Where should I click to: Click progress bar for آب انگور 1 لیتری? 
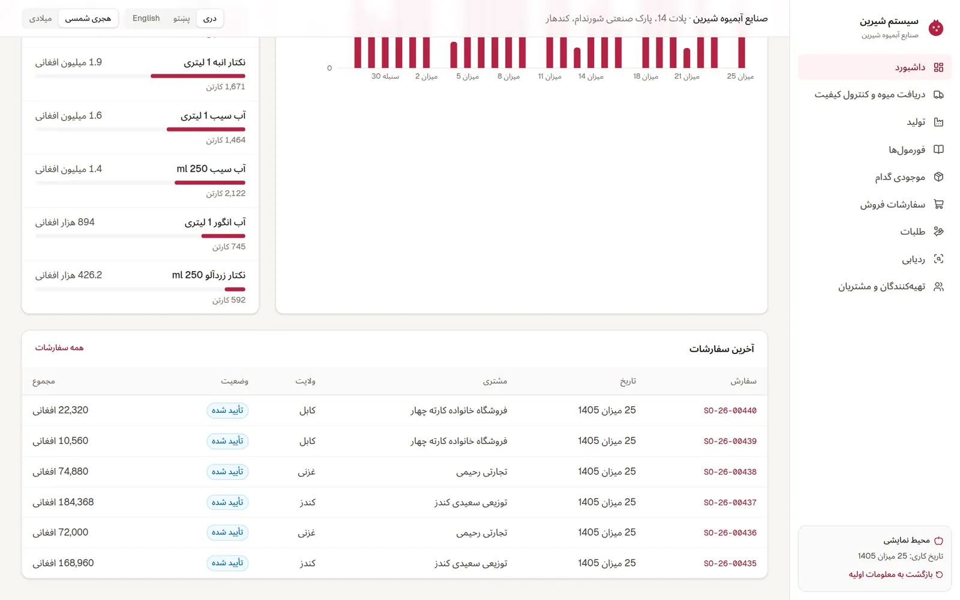(140, 236)
